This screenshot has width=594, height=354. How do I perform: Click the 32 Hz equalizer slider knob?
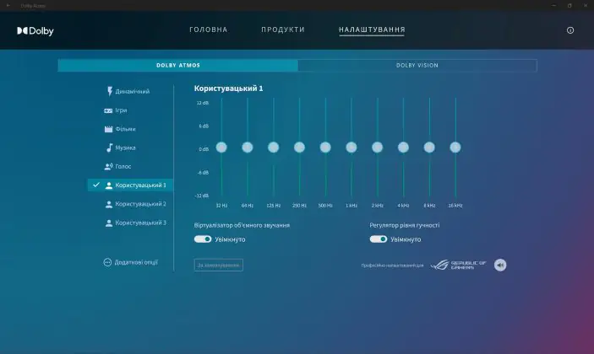(221, 147)
